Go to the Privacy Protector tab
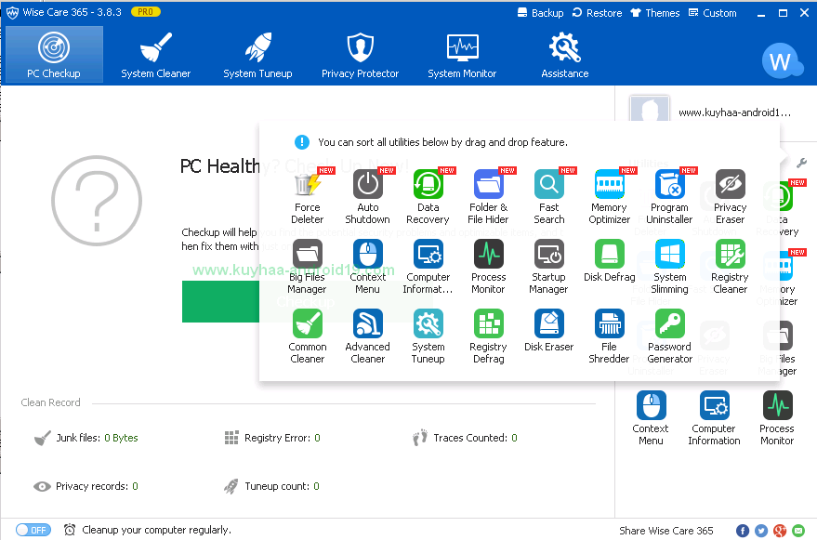This screenshot has width=817, height=540. point(360,55)
